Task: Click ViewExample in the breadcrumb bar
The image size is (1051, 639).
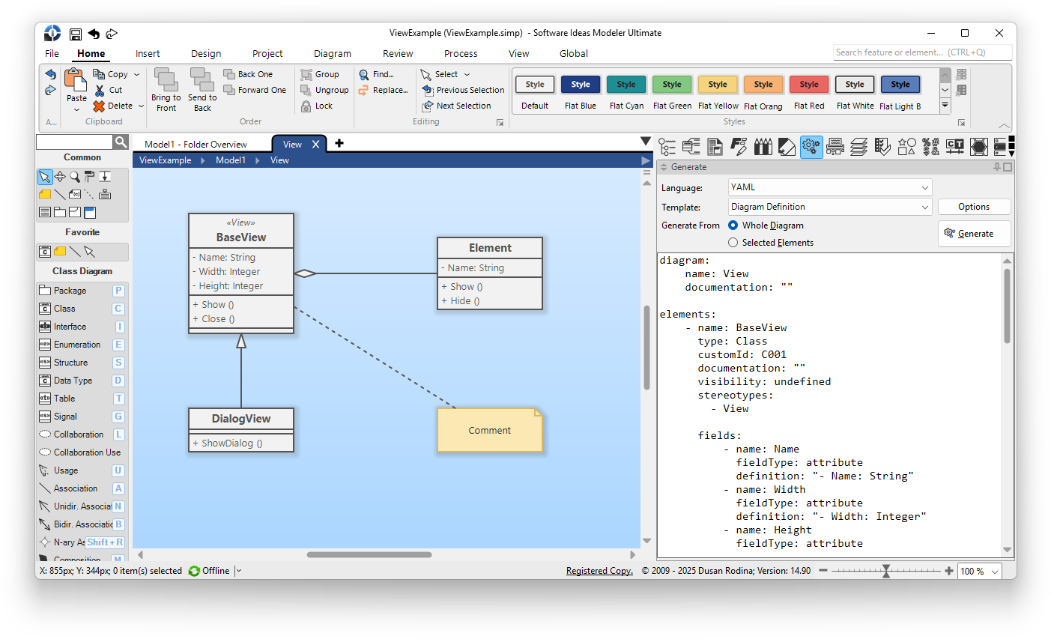Action: [x=165, y=160]
